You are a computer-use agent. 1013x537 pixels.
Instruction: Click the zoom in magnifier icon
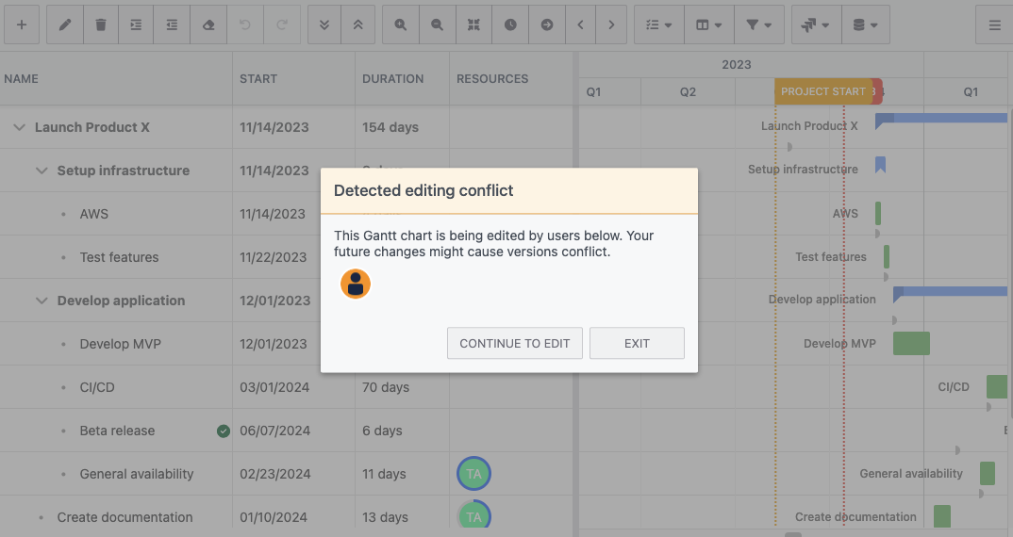401,25
